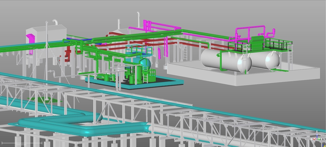Click the red X axis arrow
326x147 pixels.
click(314, 139)
